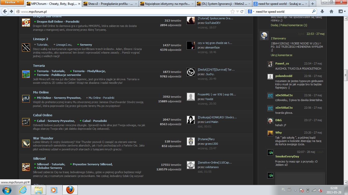Screen dimensions: 348x195
Task: Open Why's comment avatar
Action: click(270, 133)
